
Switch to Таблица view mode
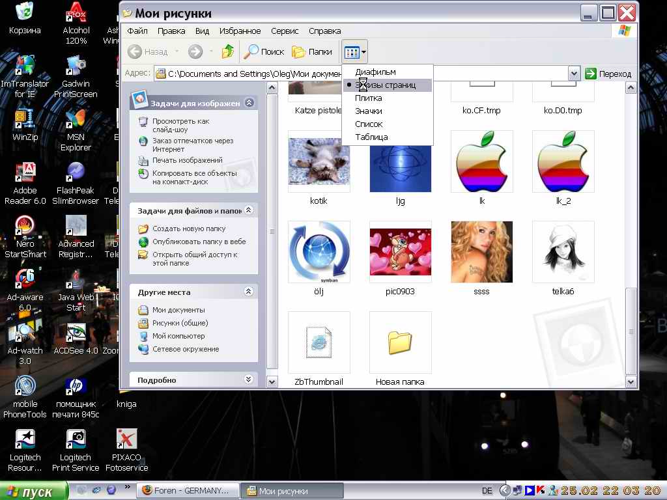(371, 137)
